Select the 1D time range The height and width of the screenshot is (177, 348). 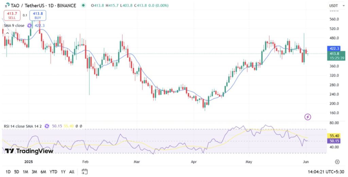[8, 172]
